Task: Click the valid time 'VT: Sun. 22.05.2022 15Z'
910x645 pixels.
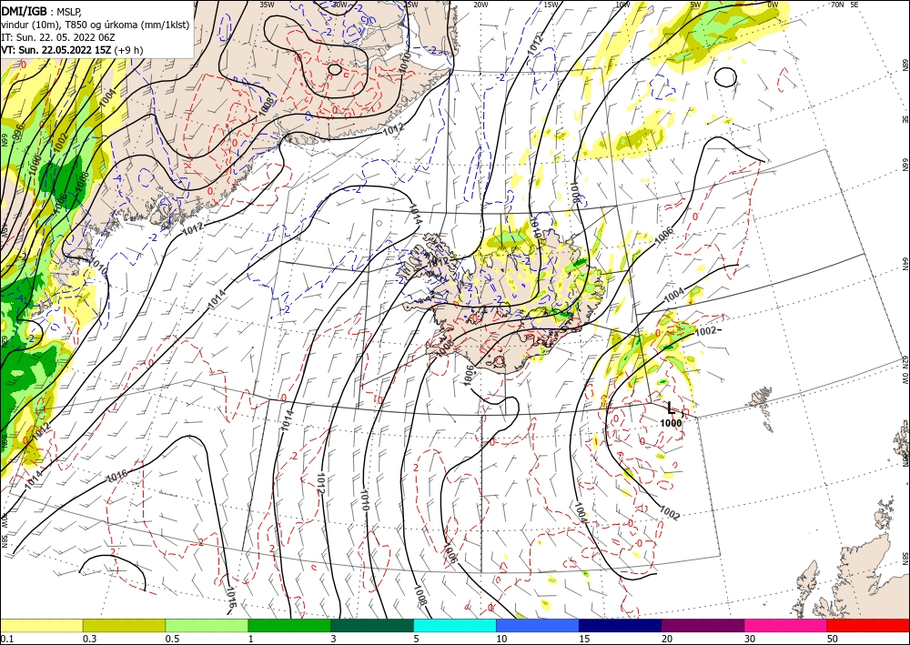Action: click(x=56, y=50)
